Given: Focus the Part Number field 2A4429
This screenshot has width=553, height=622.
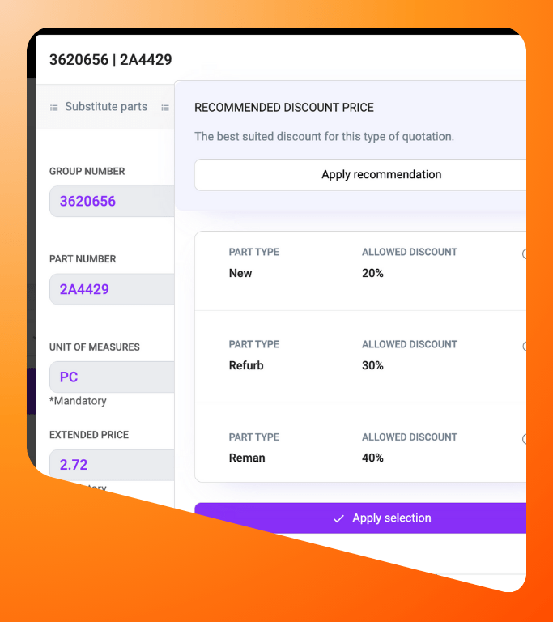Looking at the screenshot, I should click(x=112, y=289).
